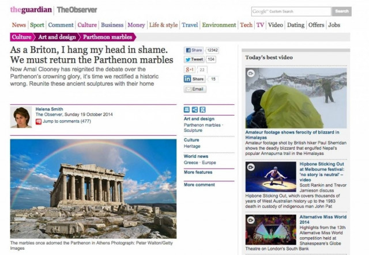Select the Parthenon marbles breadcrumb
This screenshot has height=255, width=369.
coord(107,37)
